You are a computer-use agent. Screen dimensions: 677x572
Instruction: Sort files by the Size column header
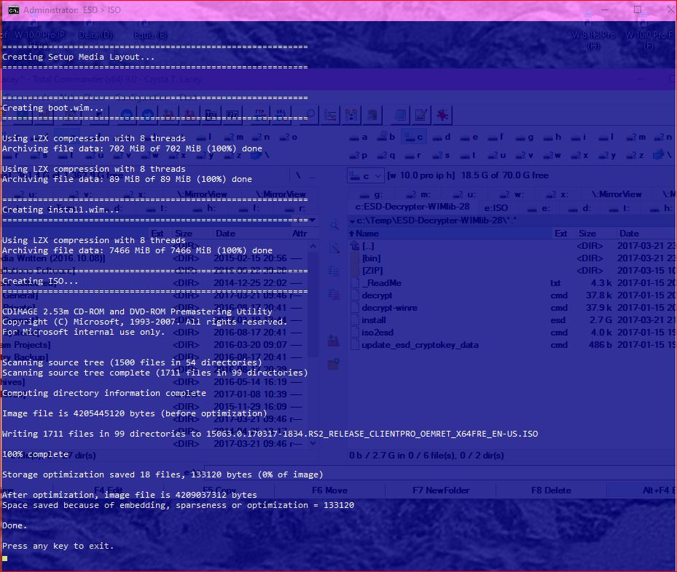[x=587, y=234]
